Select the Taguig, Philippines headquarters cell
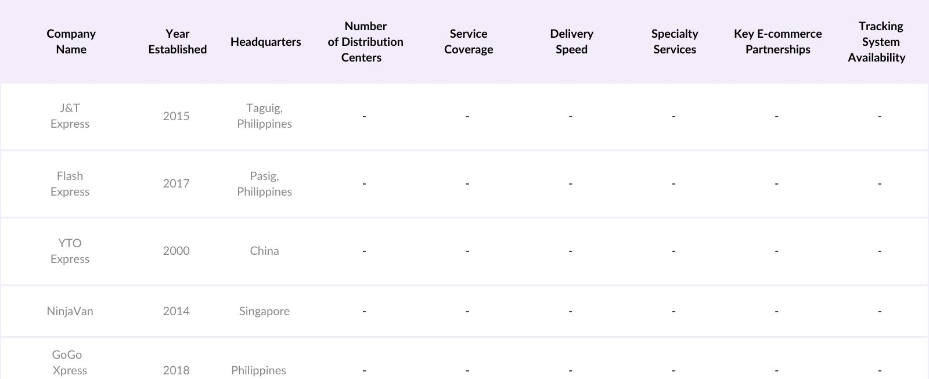Image resolution: width=929 pixels, height=379 pixels. [264, 116]
